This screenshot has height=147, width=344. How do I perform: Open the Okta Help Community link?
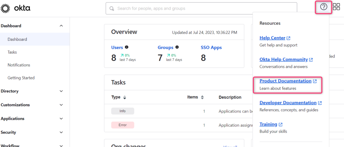pos(284,60)
